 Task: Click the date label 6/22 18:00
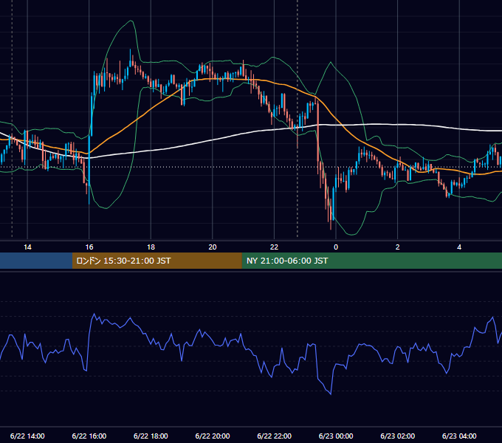tap(151, 436)
